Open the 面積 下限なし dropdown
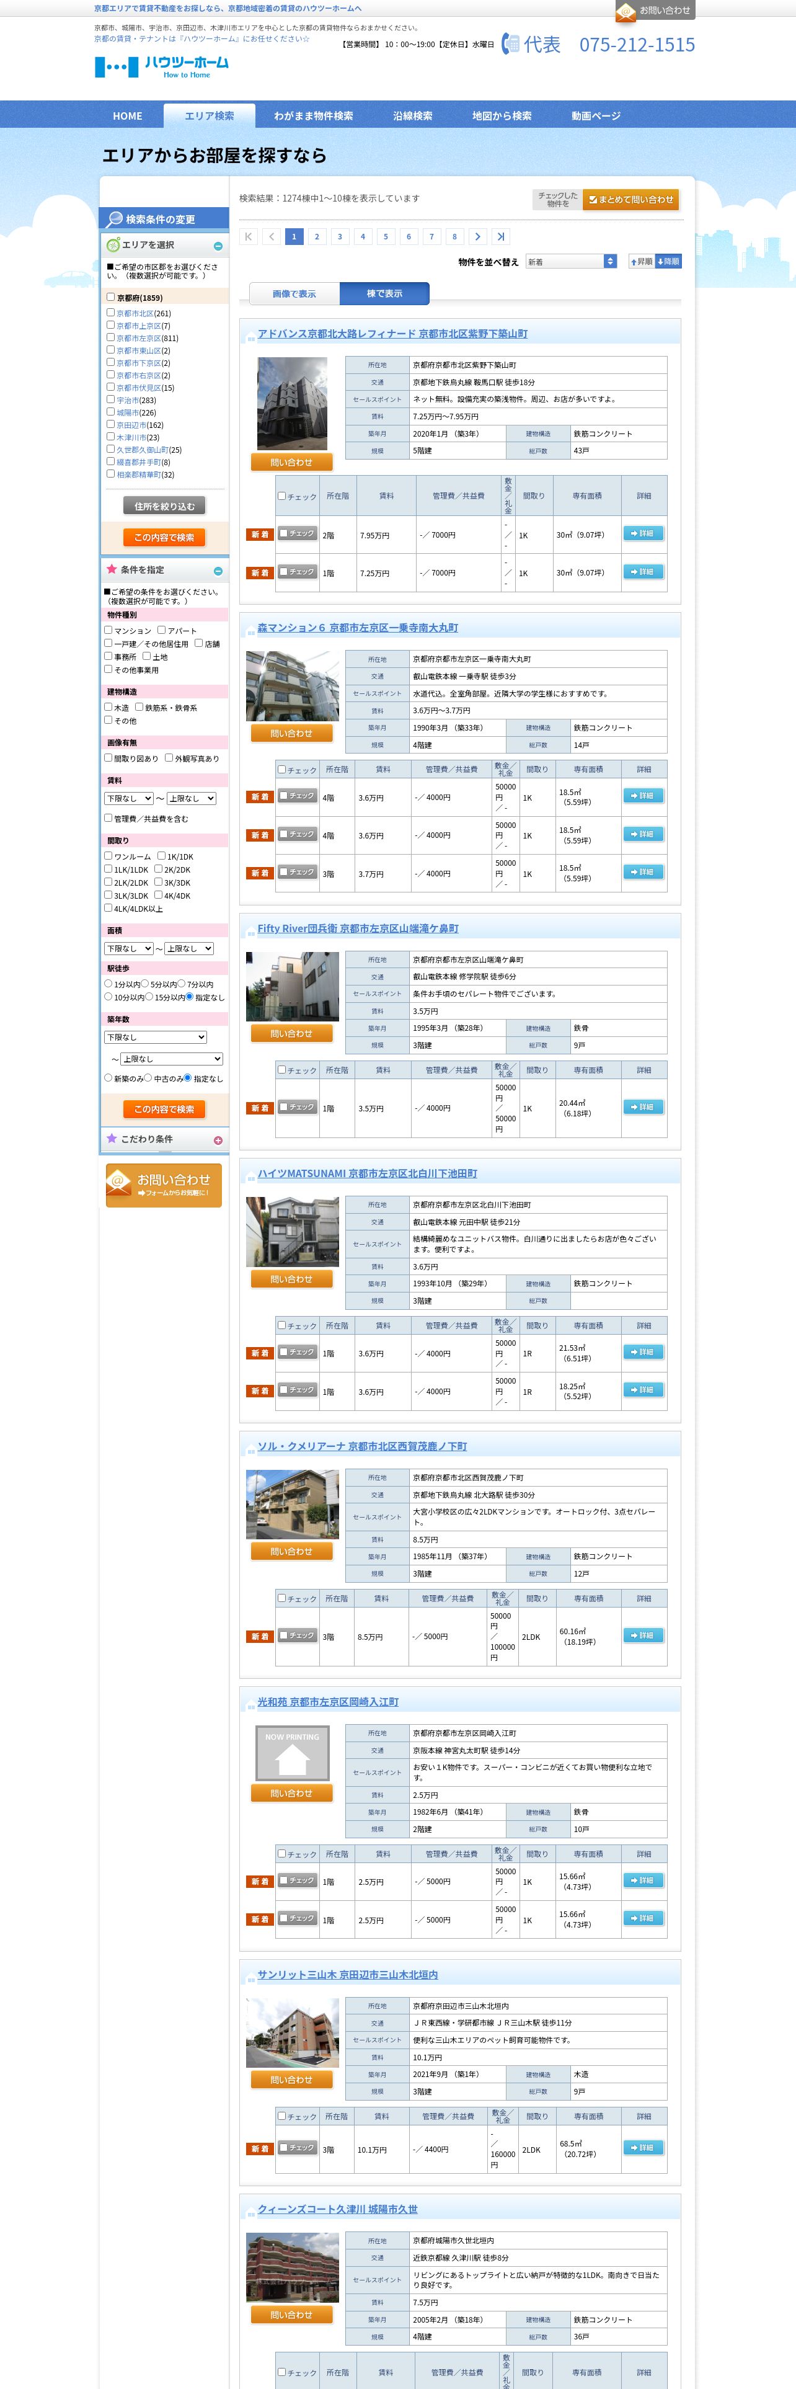 tap(129, 949)
